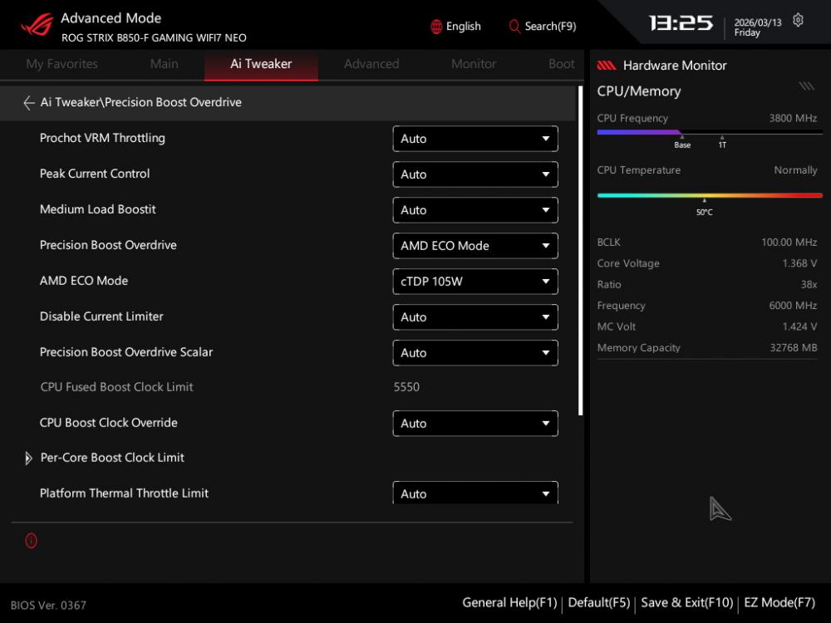The width and height of the screenshot is (831, 623).
Task: Click the globe language icon
Action: 436,27
